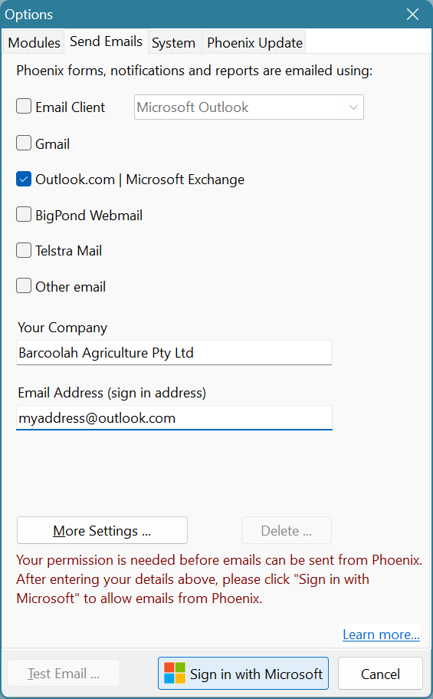Focus the Email Address sign in field
This screenshot has width=433, height=699.
click(x=174, y=418)
